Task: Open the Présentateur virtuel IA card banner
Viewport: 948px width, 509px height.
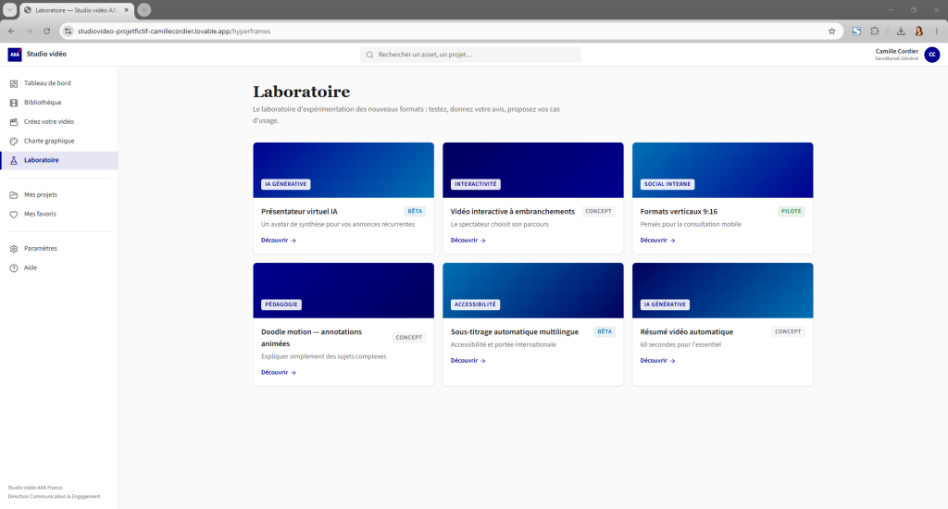Action: 343,170
